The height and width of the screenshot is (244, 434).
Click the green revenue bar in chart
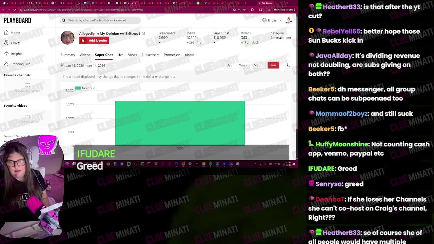pos(180,123)
